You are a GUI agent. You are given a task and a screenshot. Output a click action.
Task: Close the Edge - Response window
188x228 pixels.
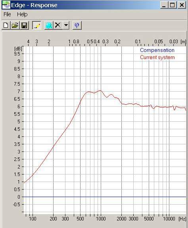click(x=182, y=5)
